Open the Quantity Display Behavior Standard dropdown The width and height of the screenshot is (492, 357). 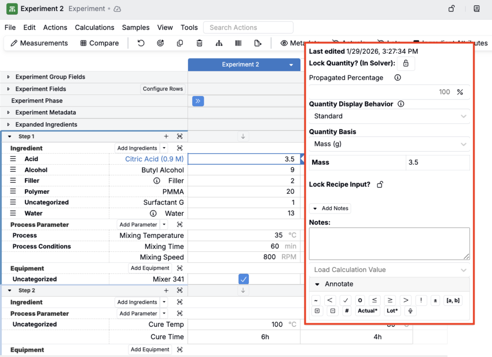(389, 116)
